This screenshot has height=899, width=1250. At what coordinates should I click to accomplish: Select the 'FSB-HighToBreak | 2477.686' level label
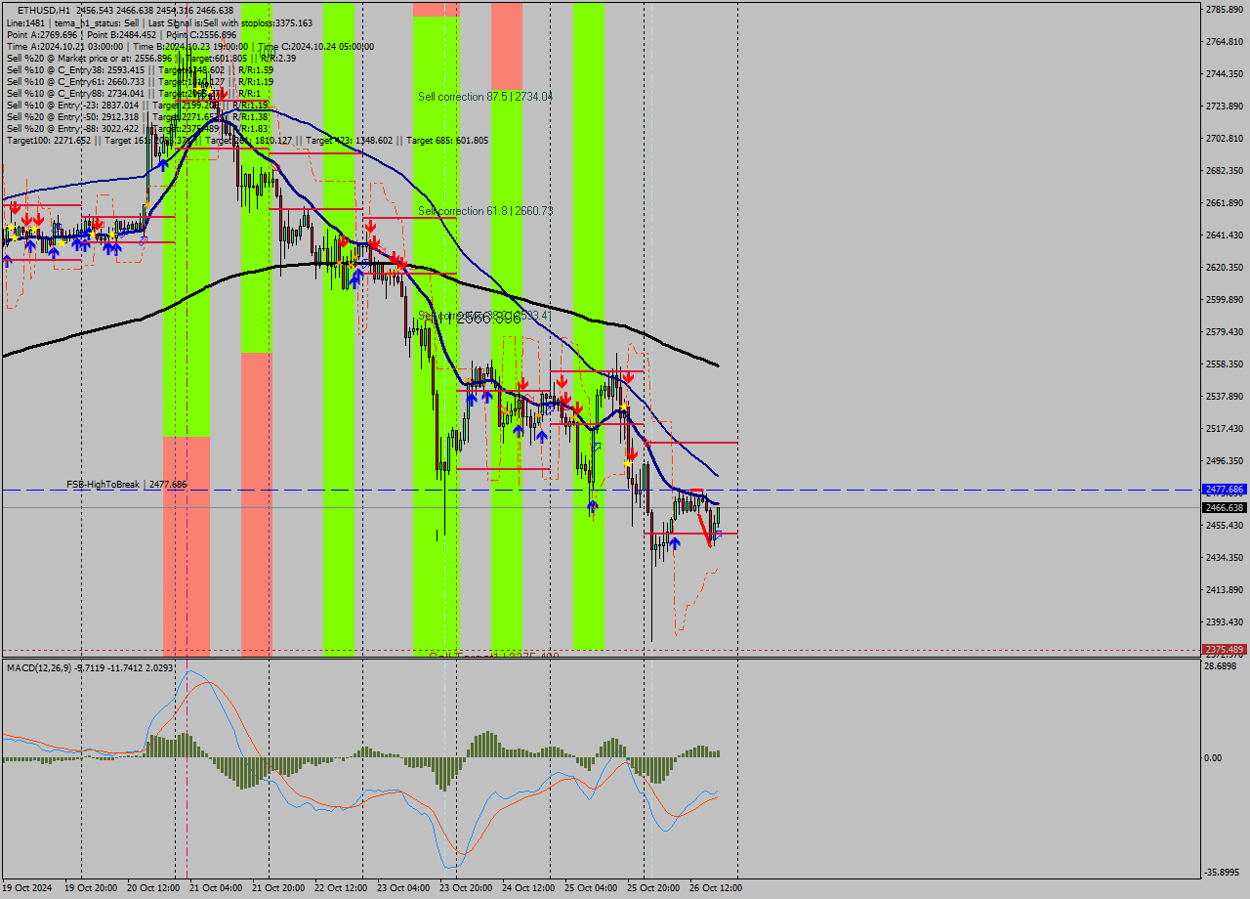pos(126,484)
